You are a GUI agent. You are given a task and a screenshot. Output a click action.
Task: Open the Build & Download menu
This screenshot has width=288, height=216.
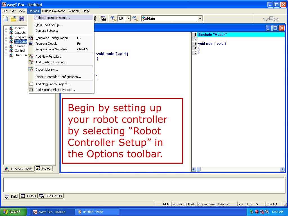point(54,11)
